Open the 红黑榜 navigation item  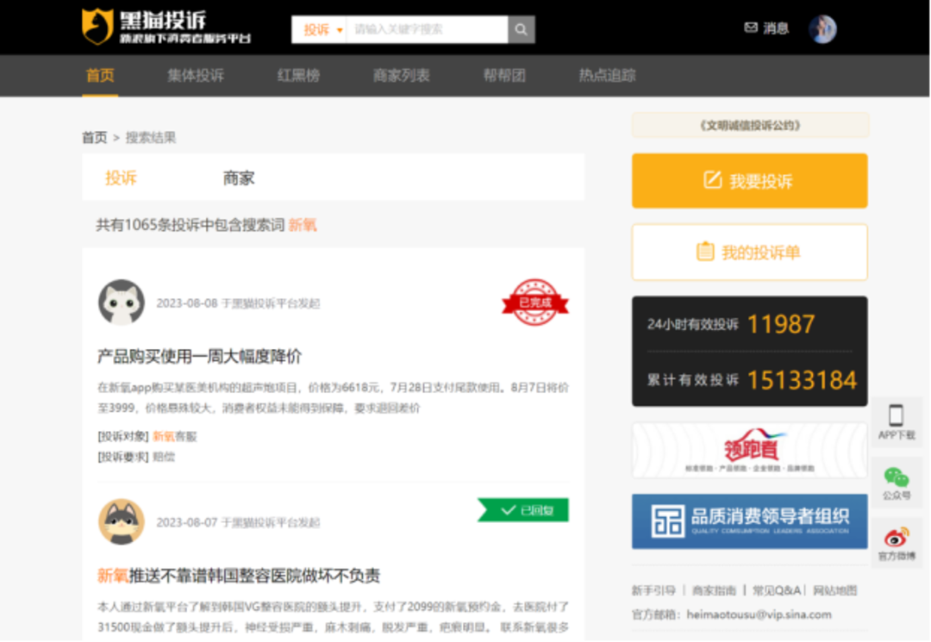point(298,75)
